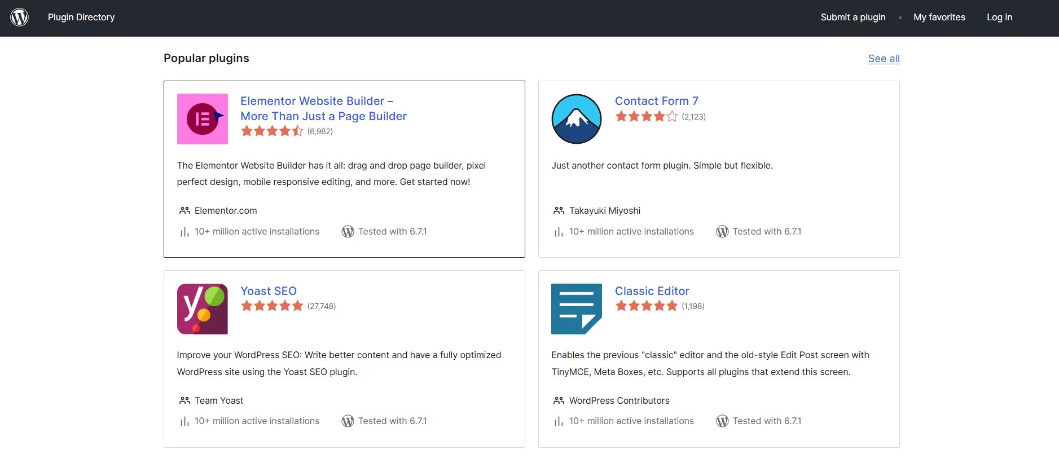Click the author icon beside WordPress Contributors
Image resolution: width=1059 pixels, height=459 pixels.
[559, 400]
